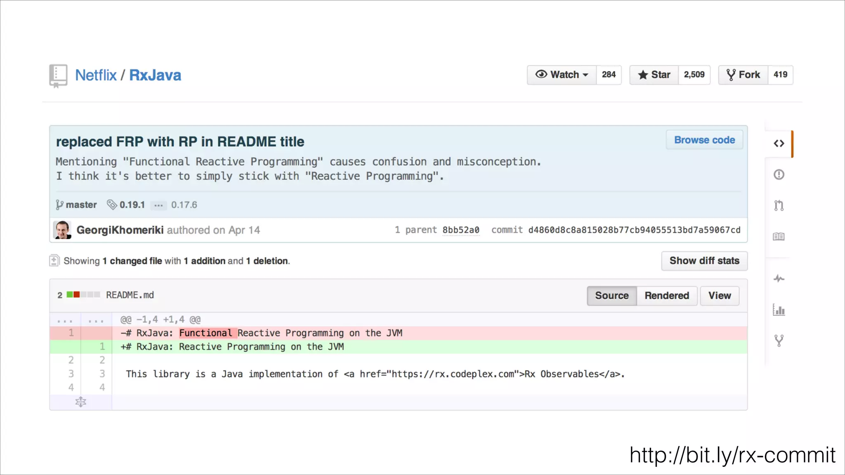Click the line "This library is a Java implementation"
Viewport: 845px width, 475px height.
coord(375,374)
